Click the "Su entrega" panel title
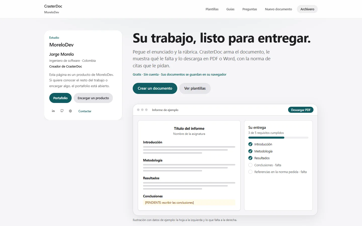Image resolution: width=362 pixels, height=226 pixels. coord(257,128)
